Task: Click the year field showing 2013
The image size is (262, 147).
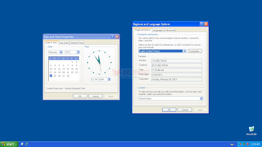Action: pos(71,52)
